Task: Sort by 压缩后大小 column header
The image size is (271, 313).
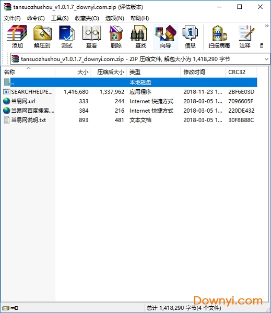Action: (x=109, y=72)
